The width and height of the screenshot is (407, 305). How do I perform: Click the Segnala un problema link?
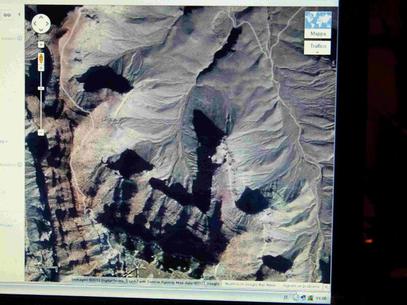(301, 286)
